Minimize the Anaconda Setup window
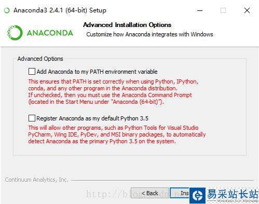This screenshot has height=204, width=259. click(x=200, y=10)
